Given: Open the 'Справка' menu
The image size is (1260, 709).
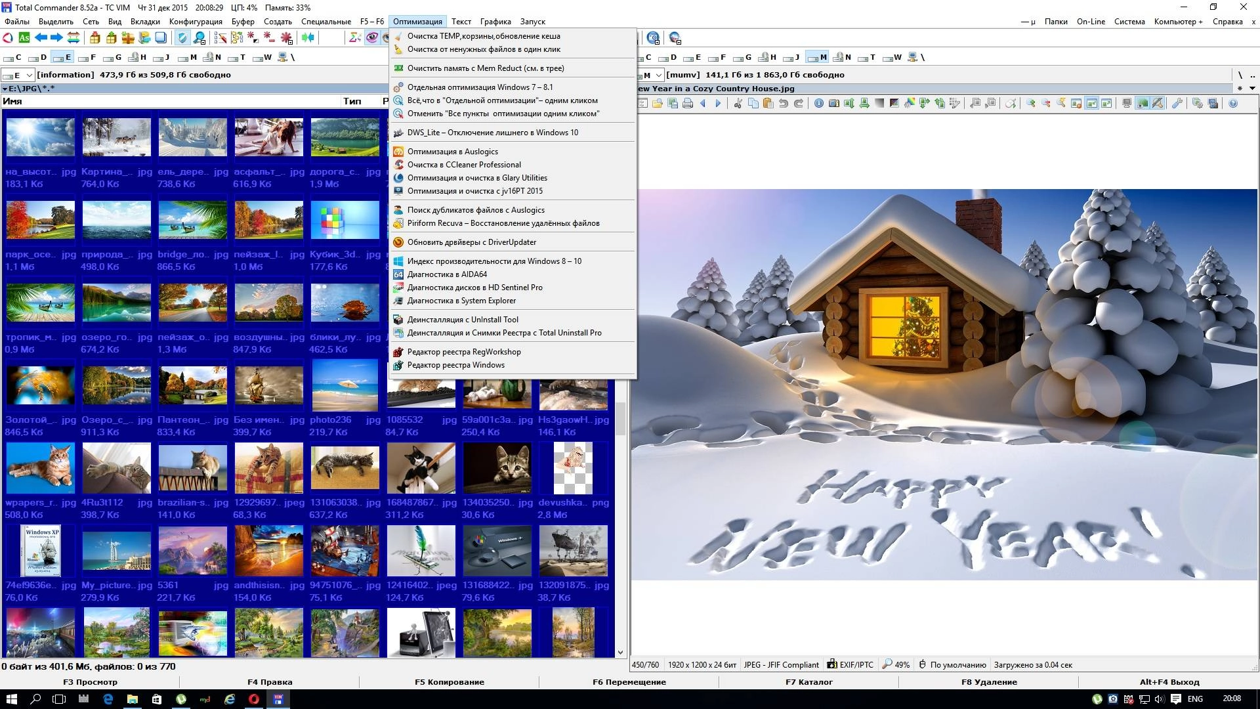Looking at the screenshot, I should coord(1227,22).
